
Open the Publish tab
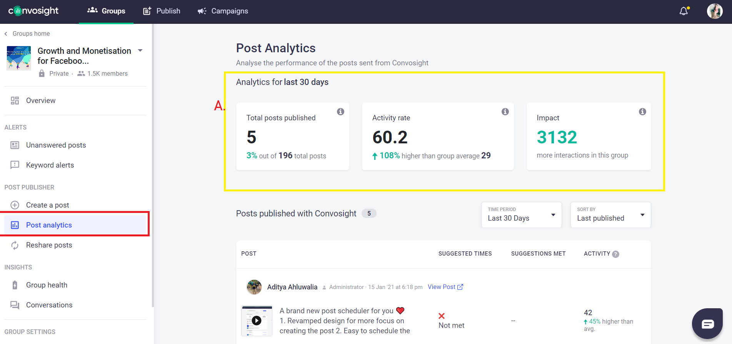pos(162,11)
